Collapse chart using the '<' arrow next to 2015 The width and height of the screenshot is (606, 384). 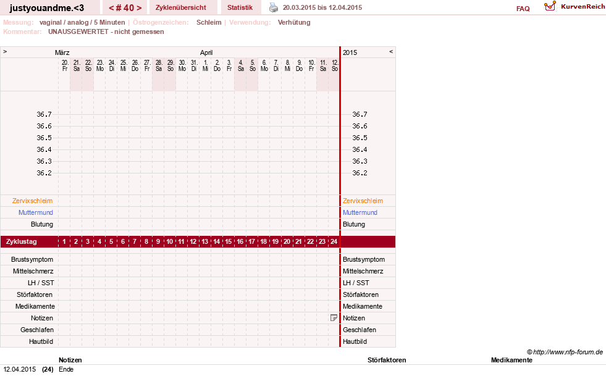[391, 51]
